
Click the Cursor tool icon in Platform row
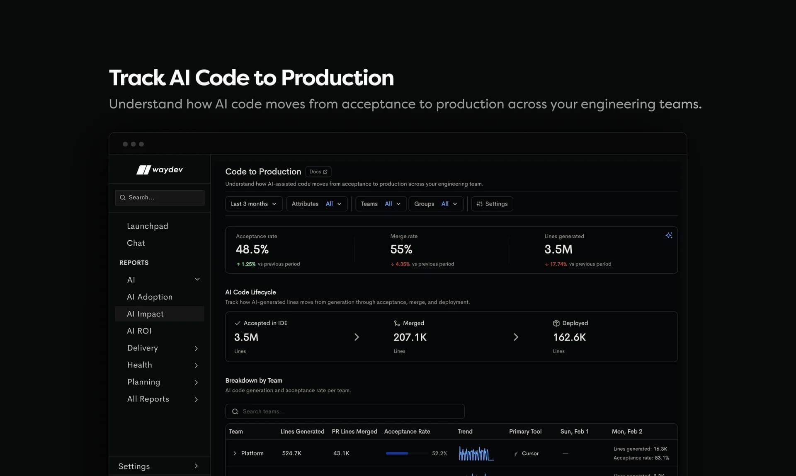516,454
